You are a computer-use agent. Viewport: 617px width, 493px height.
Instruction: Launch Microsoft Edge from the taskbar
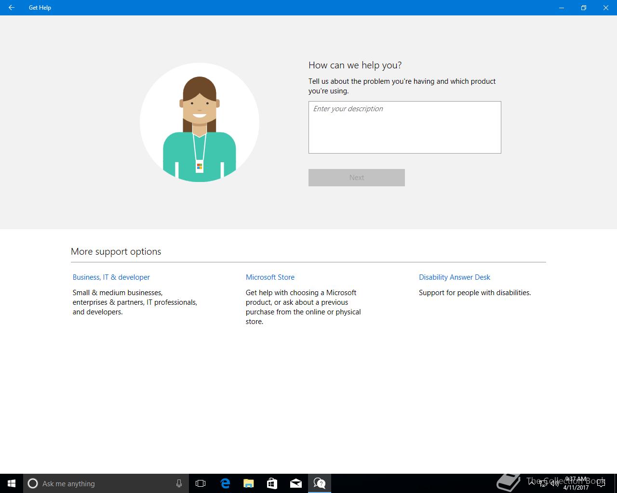pyautogui.click(x=225, y=483)
